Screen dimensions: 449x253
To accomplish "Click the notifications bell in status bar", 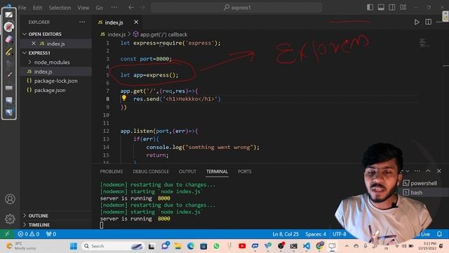I will (440, 234).
